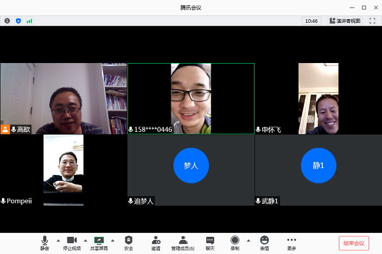Open the meeting info icon
This screenshot has width=382, height=254.
click(7, 21)
